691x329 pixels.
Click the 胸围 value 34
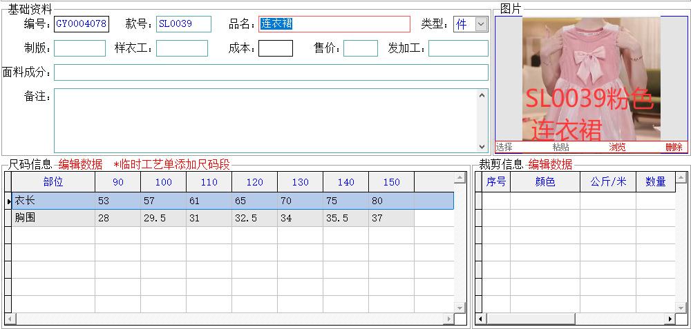[300, 218]
